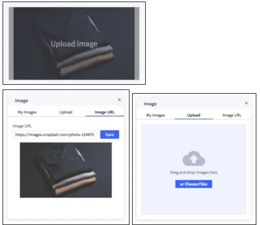This screenshot has height=225, width=260.
Task: Click the Drag and drop images here text
Action: 193,172
